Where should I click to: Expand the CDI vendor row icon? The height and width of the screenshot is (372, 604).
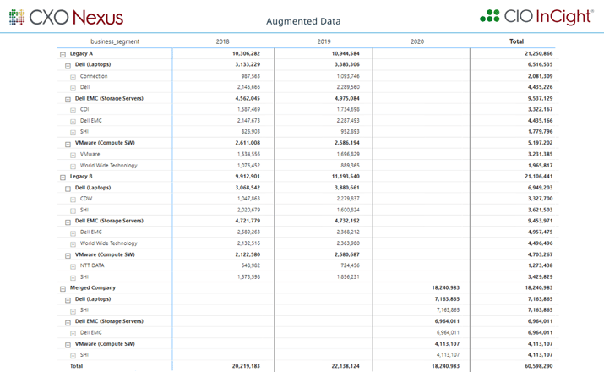tap(73, 110)
